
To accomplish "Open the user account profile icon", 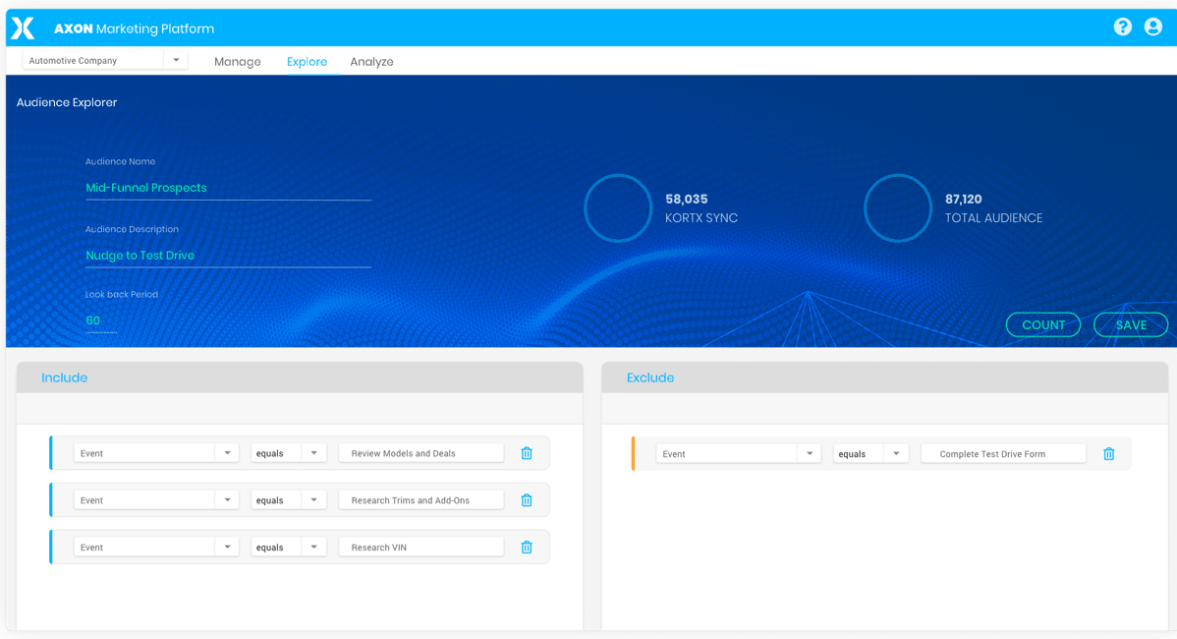I will (1152, 28).
